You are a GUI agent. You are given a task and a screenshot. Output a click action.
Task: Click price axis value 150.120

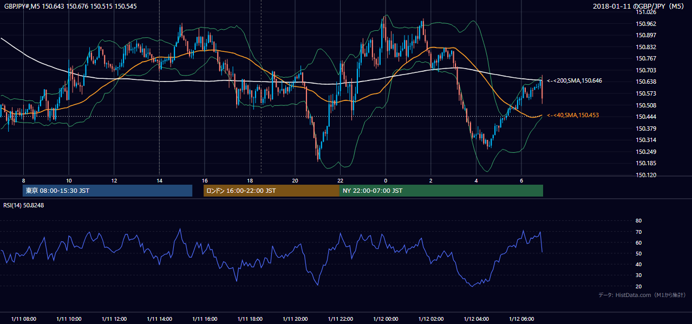646,175
